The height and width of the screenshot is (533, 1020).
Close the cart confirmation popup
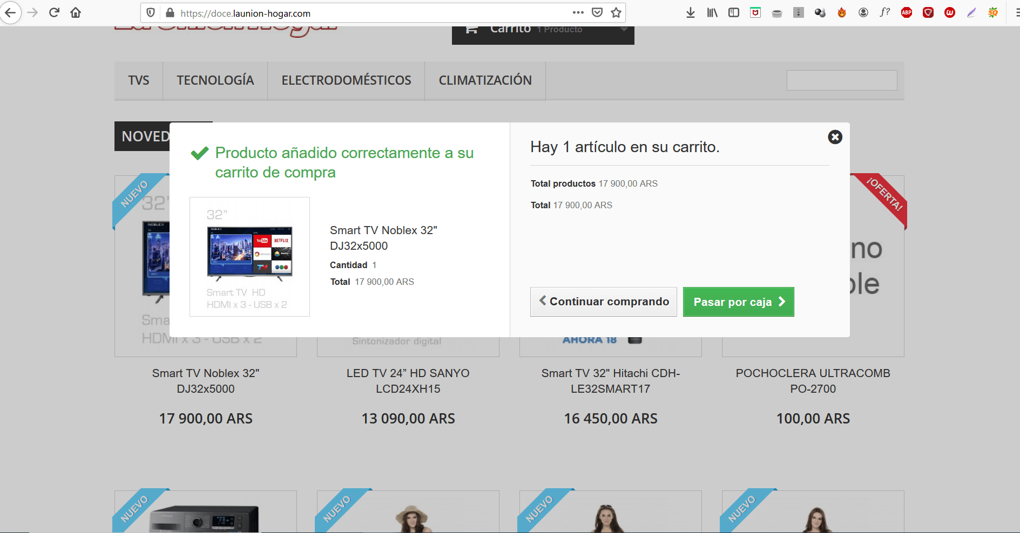(835, 137)
